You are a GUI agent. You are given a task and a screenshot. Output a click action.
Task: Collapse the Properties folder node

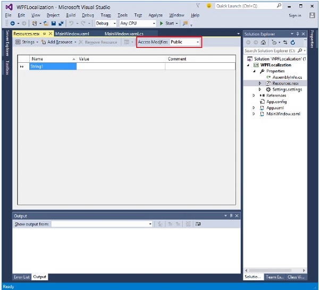[x=254, y=71]
